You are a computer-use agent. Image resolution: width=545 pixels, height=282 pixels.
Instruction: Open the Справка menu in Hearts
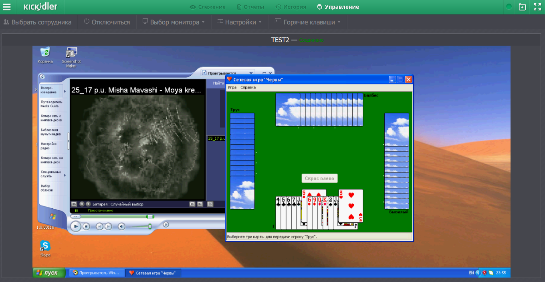(248, 87)
